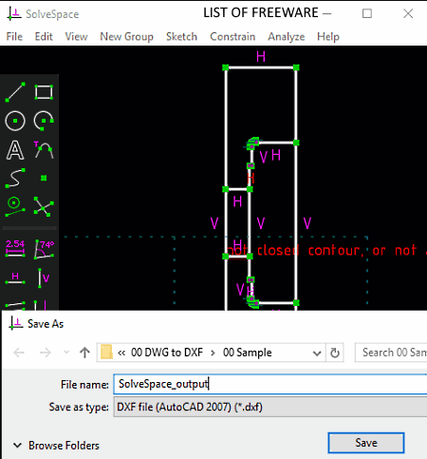The image size is (427, 459).
Task: Open the Analyze menu
Action: 287,37
